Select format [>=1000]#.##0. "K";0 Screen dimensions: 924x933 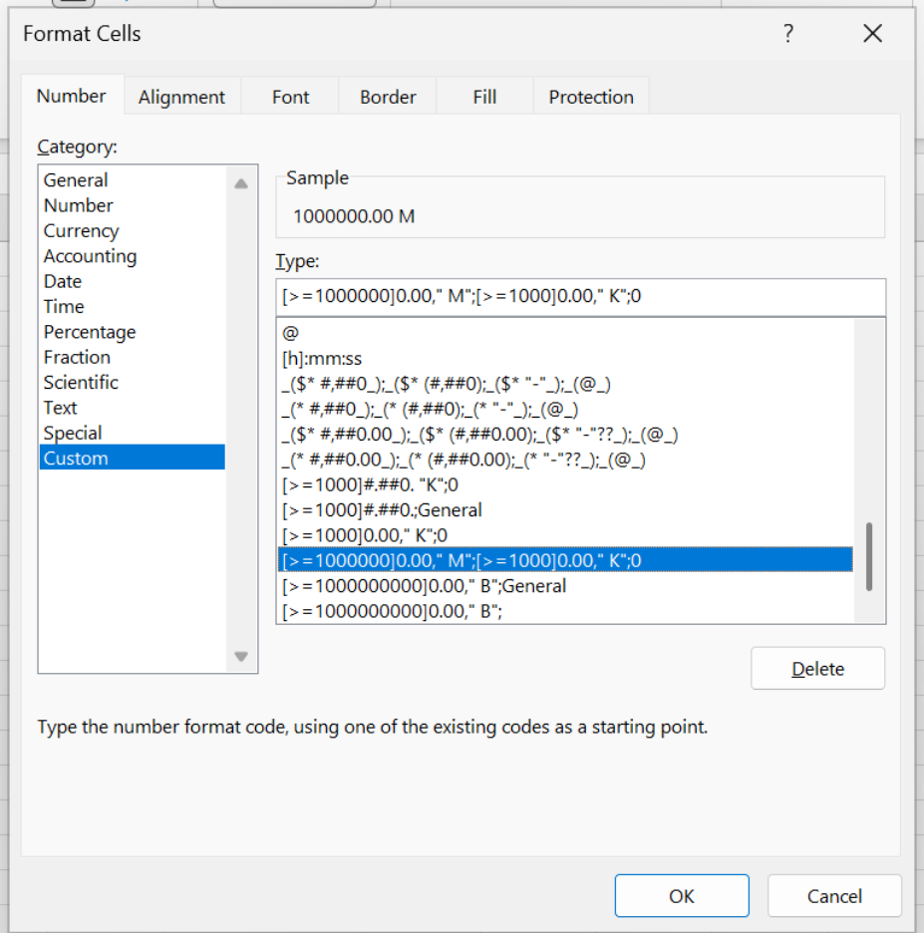click(565, 485)
